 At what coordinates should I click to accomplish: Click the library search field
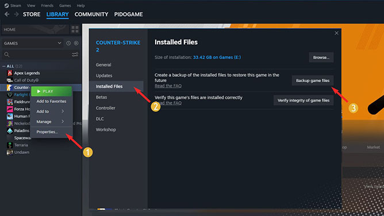coord(37,55)
